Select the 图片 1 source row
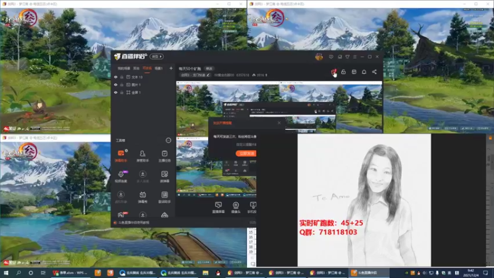494x278 pixels. (x=143, y=85)
